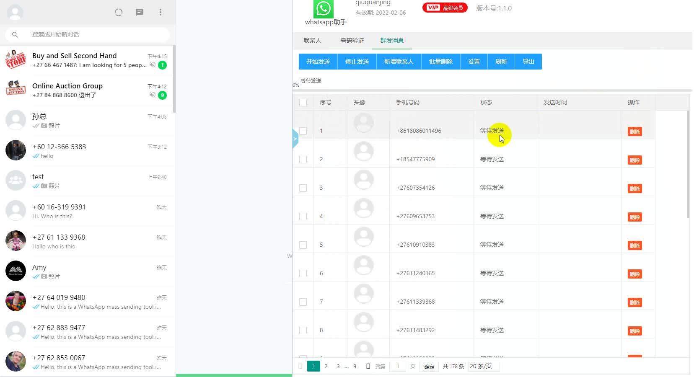Start a new chat with the message icon
This screenshot has height=377, width=694.
click(140, 12)
